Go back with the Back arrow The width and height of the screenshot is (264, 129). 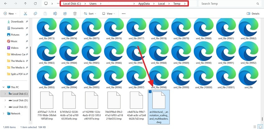(6, 3)
